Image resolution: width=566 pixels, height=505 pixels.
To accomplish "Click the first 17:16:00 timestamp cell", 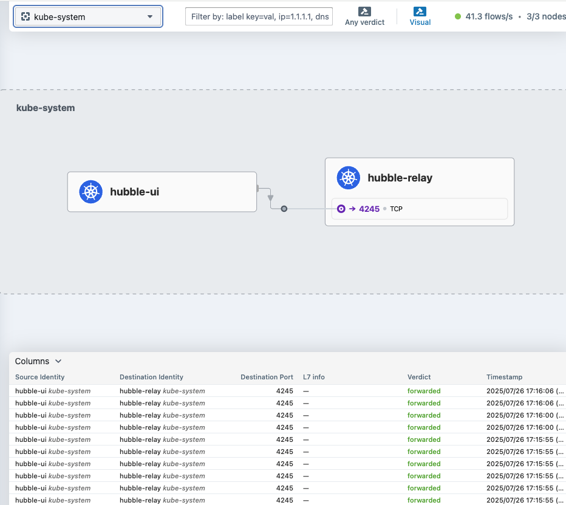I will click(x=525, y=415).
